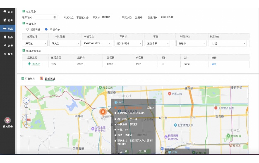Open the clipboard icon in sidebar

[x=5, y=37]
